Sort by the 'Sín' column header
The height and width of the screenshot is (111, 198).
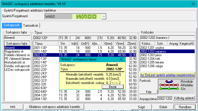tap(64, 43)
